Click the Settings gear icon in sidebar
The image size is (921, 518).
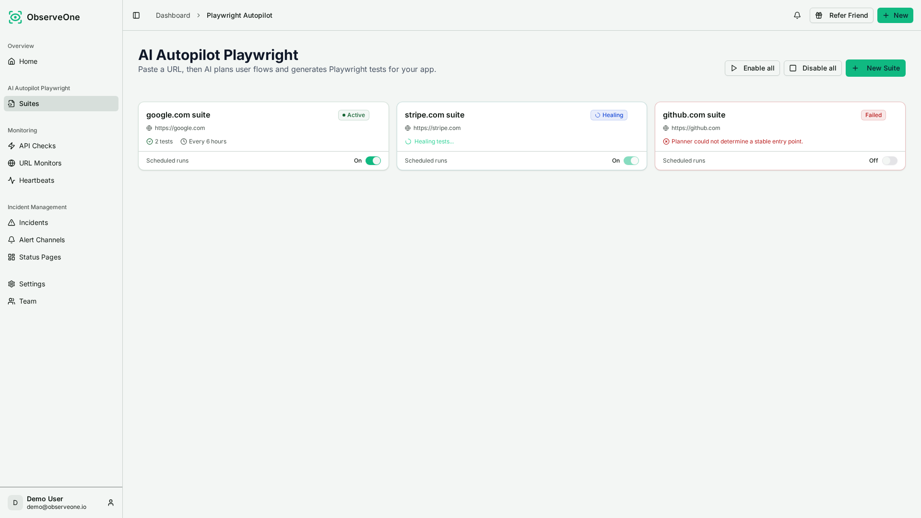coord(12,284)
